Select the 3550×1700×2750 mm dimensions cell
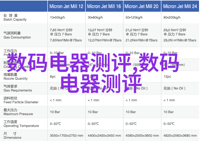Screen dimensions: 201x141 point(66,136)
